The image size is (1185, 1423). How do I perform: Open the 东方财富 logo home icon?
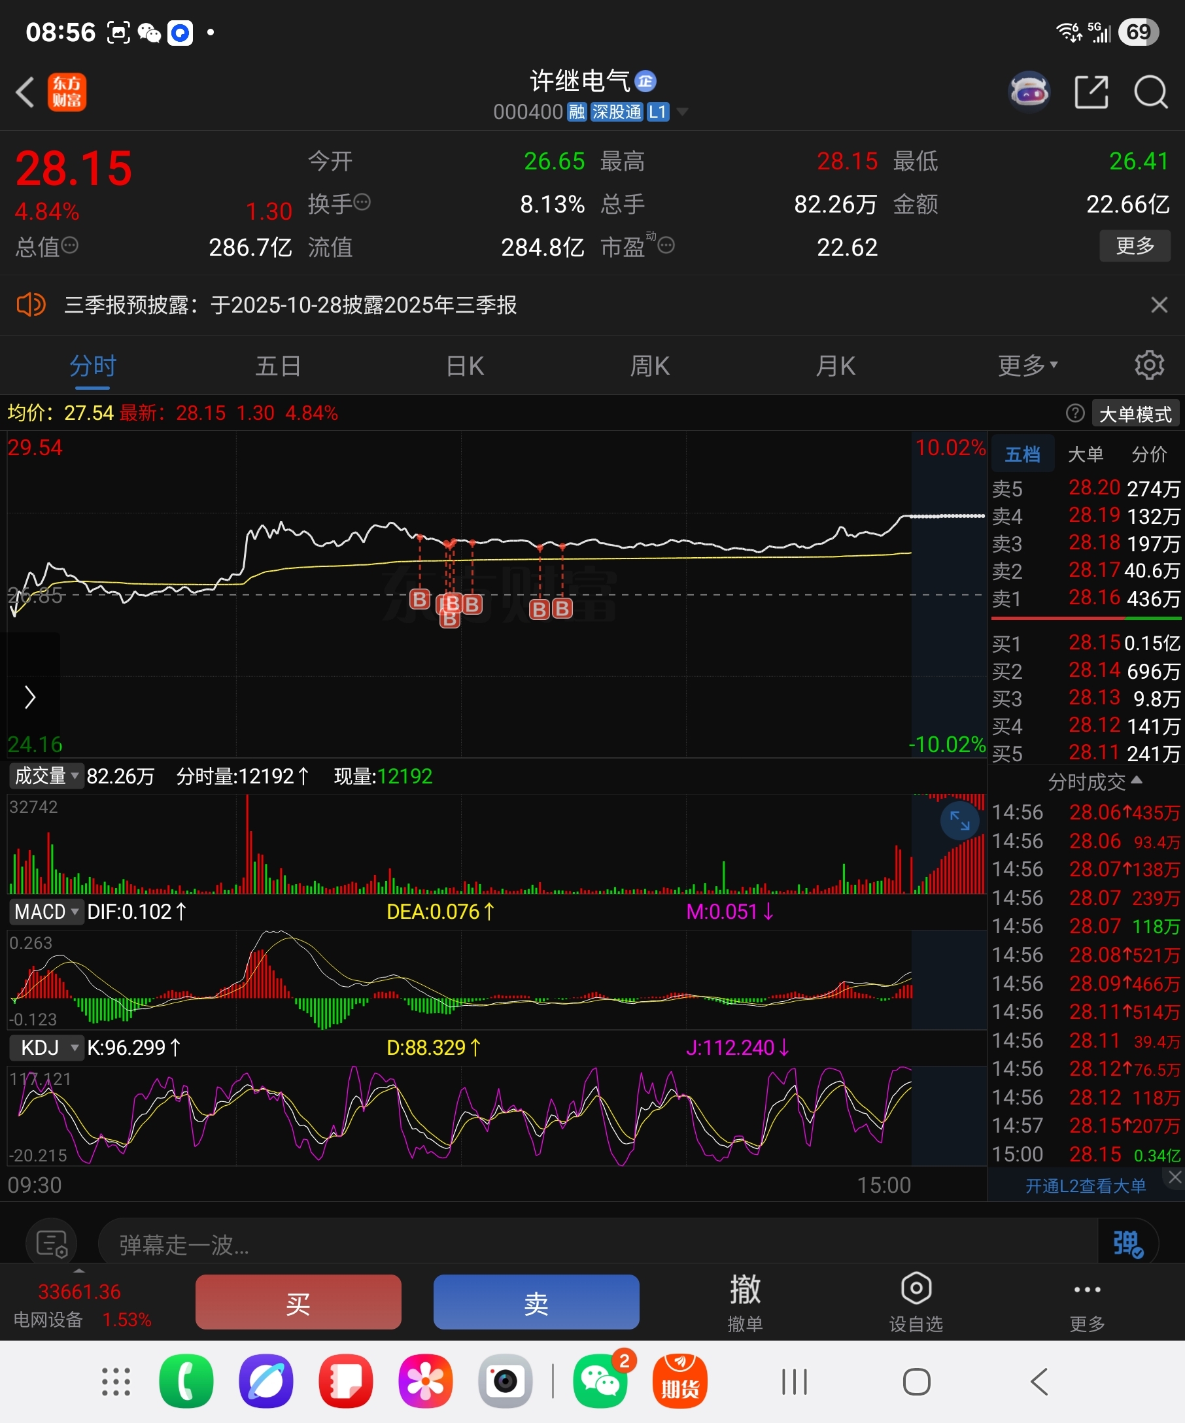point(67,92)
